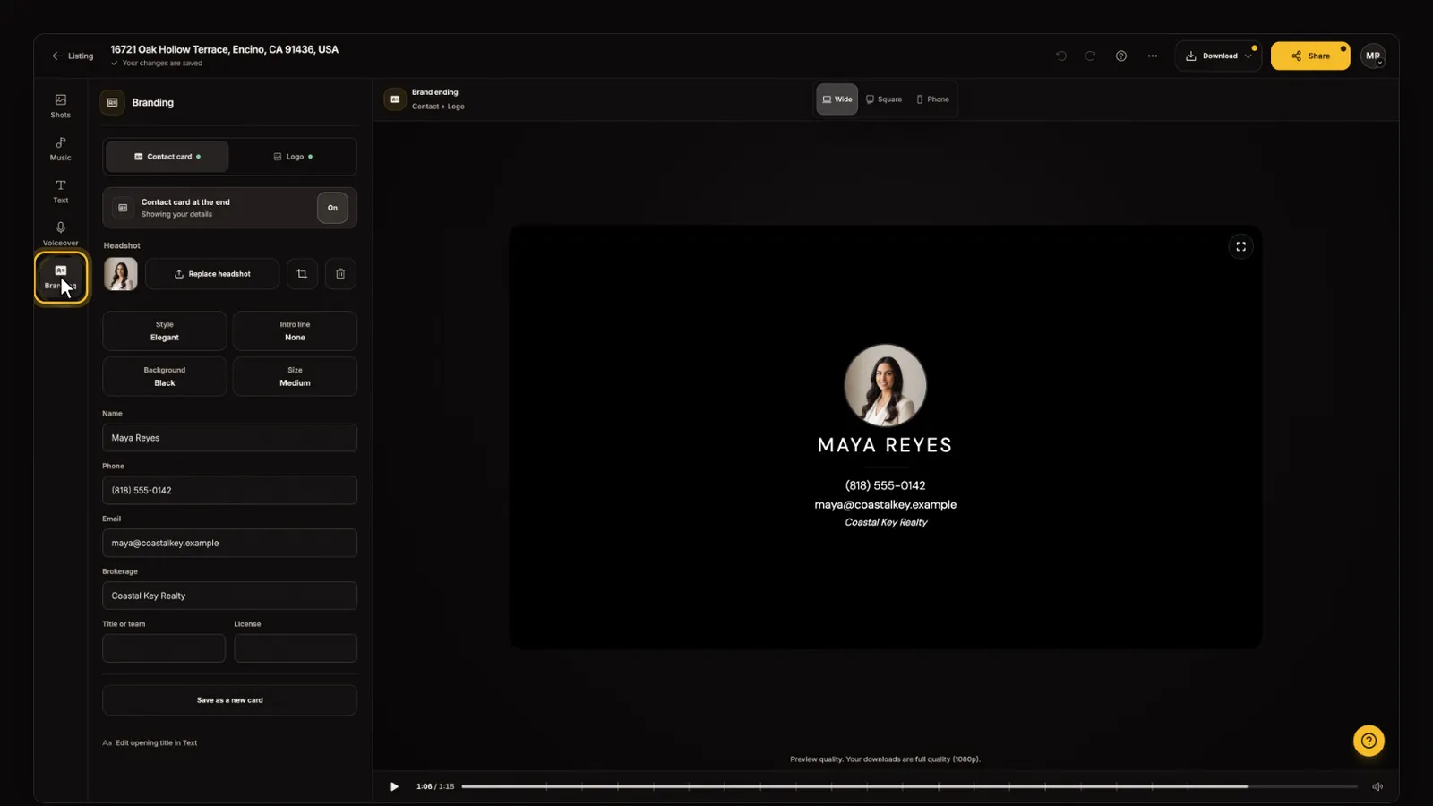This screenshot has height=806, width=1433.
Task: Enter fullscreen preview mode
Action: (1240, 246)
